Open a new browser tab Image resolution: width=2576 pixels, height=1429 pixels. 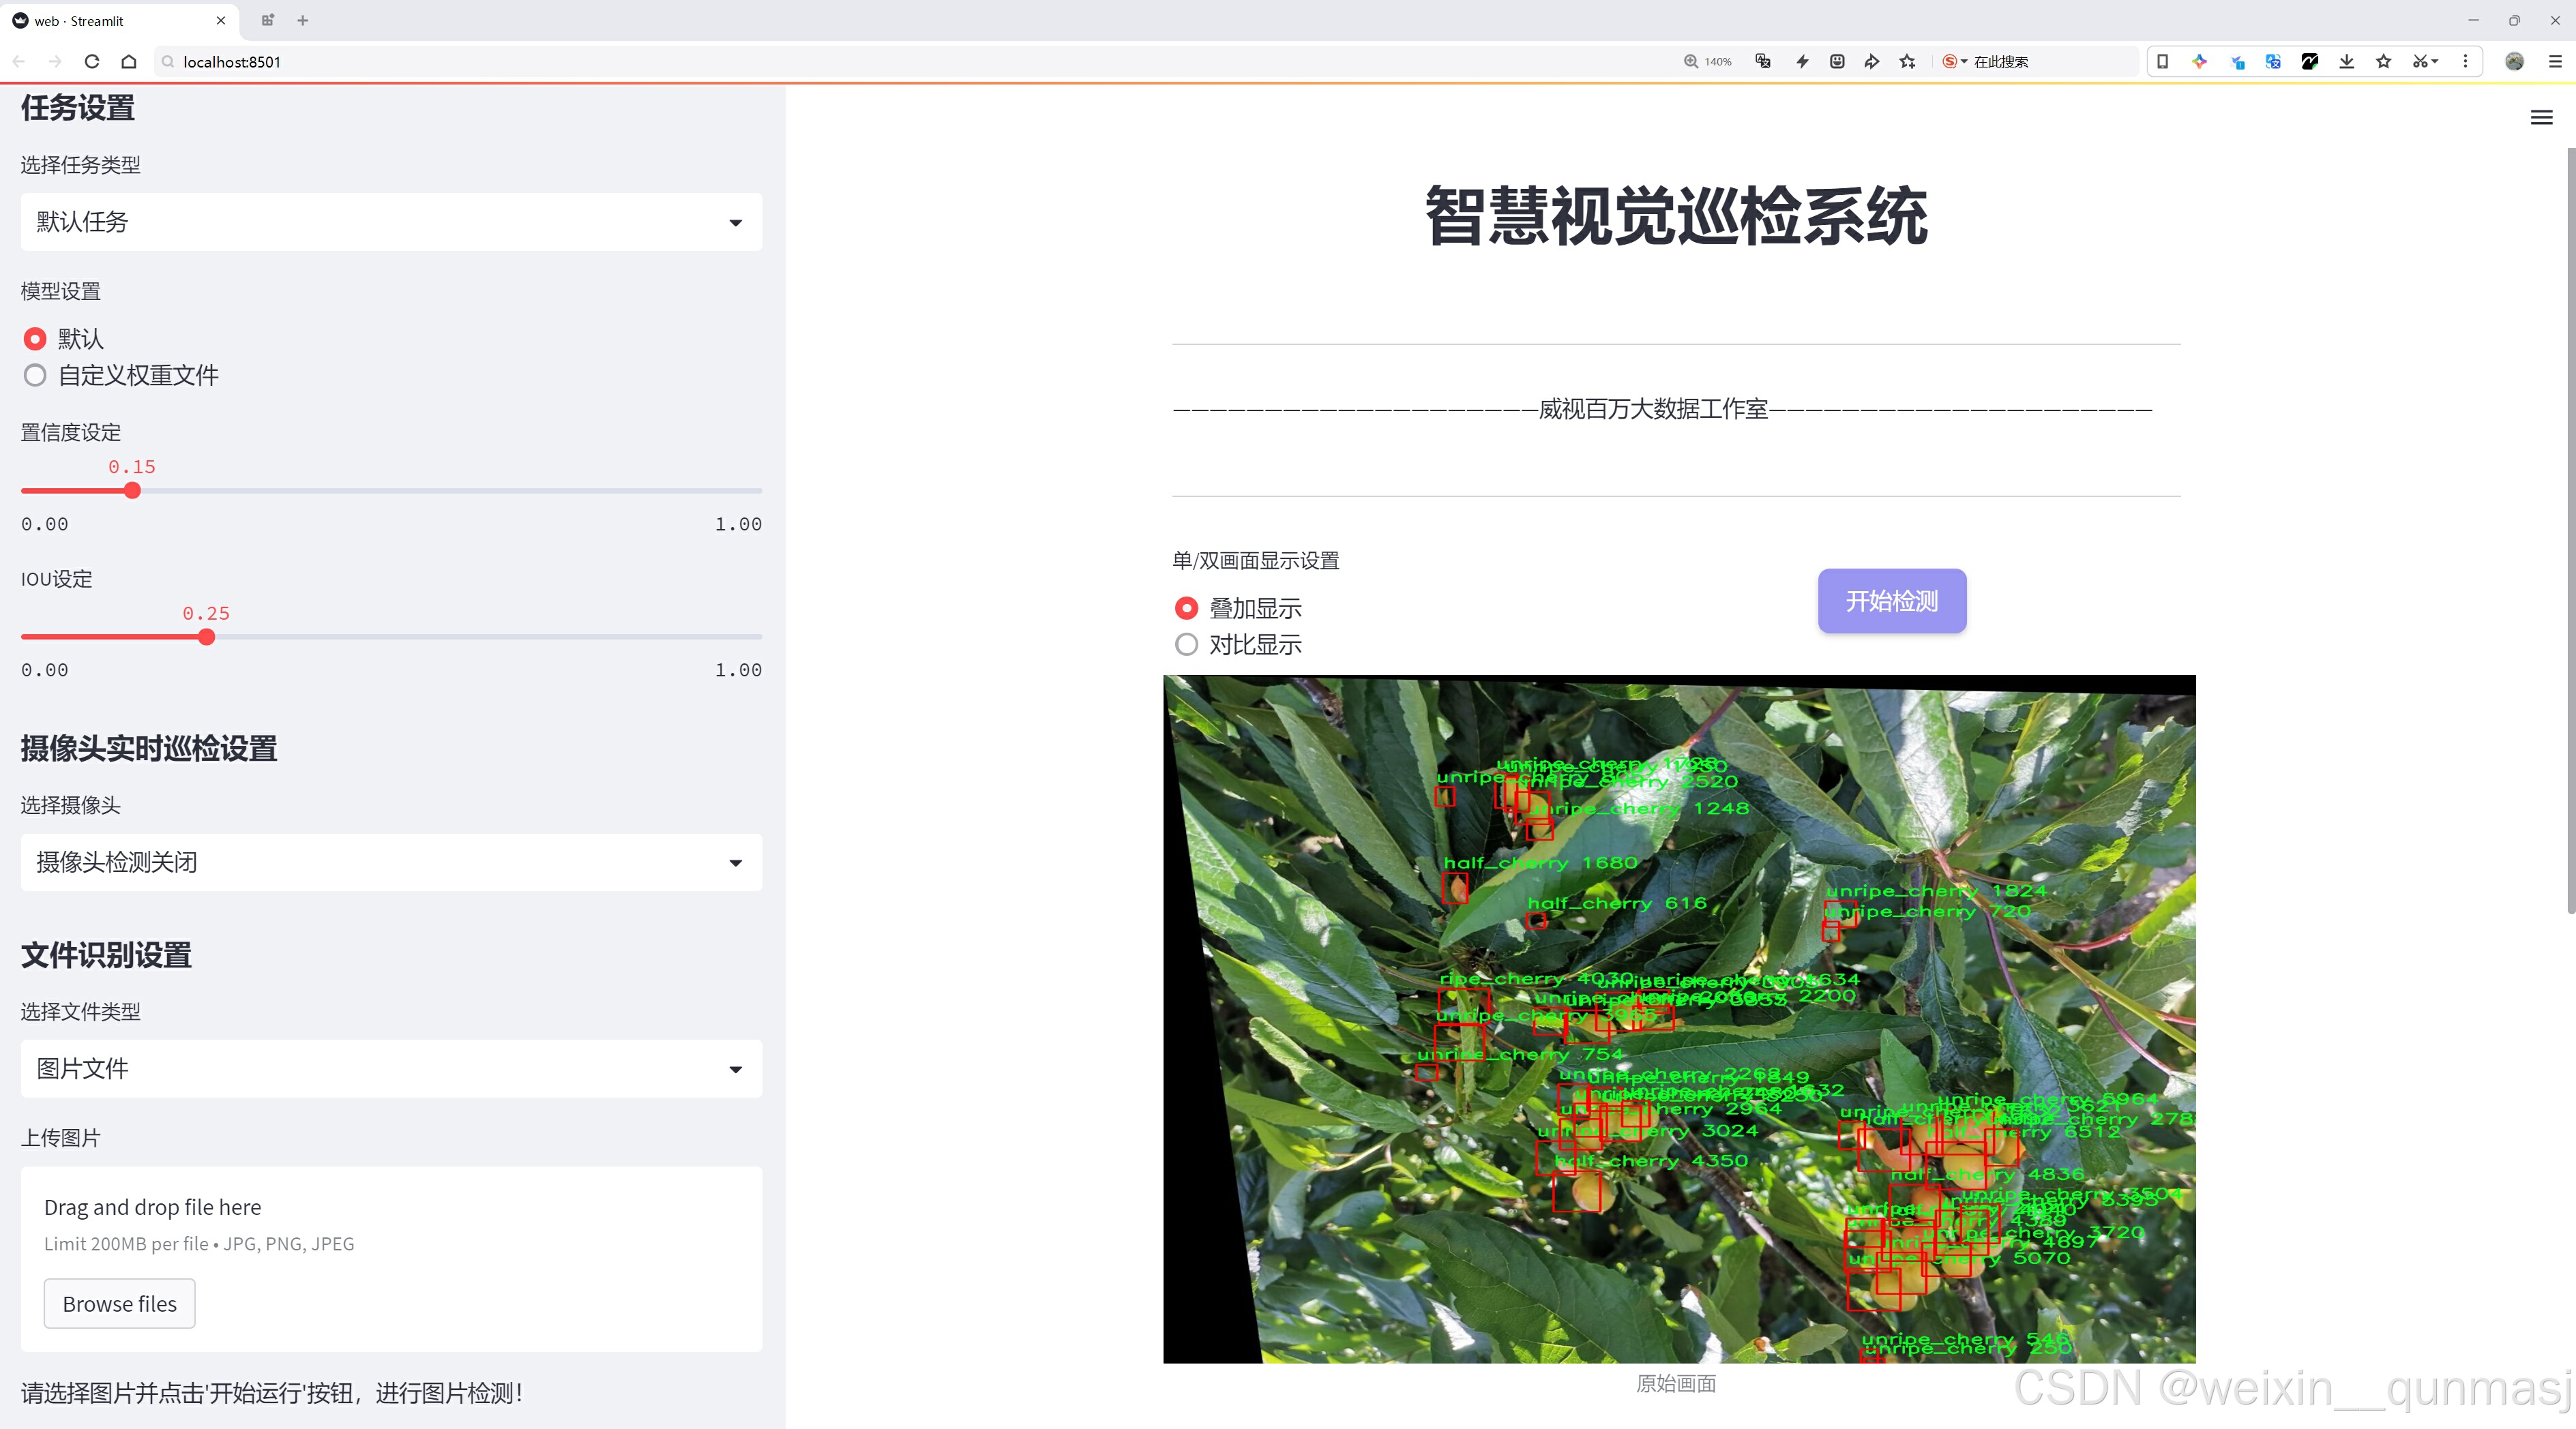tap(303, 20)
